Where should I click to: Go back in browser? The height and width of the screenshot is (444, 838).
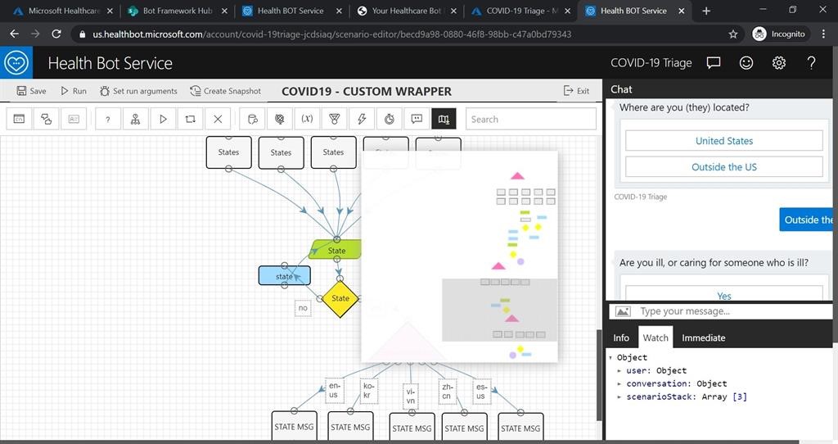click(x=15, y=34)
